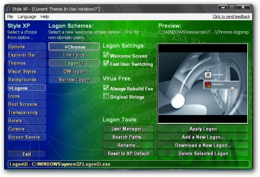Minimize the Style XP window
This screenshot has width=260, height=177.
(223, 7)
